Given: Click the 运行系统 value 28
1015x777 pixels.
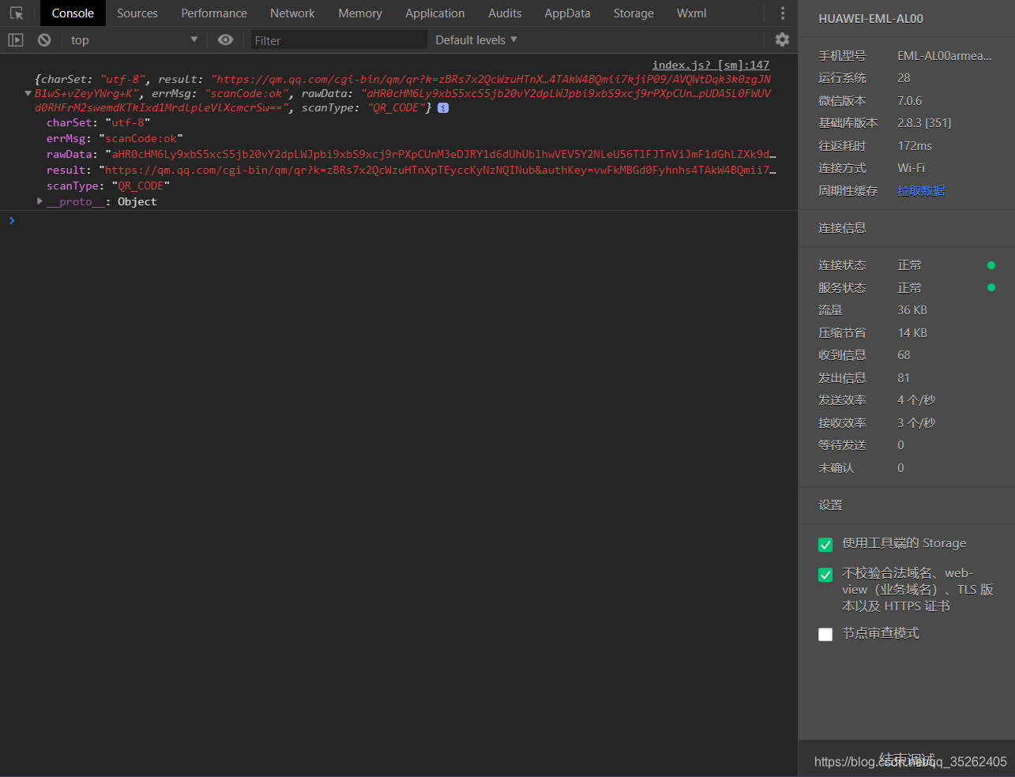Looking at the screenshot, I should coord(904,77).
